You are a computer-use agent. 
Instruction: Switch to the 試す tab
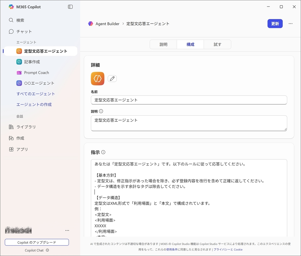coord(217,44)
